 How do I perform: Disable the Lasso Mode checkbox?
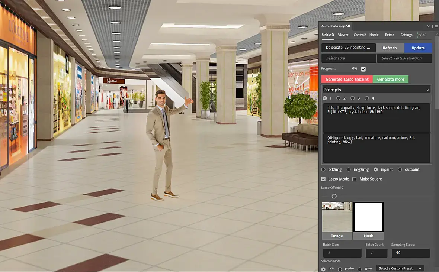pyautogui.click(x=323, y=179)
